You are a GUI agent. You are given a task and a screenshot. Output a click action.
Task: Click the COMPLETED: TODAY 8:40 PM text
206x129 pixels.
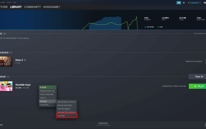(x=174, y=86)
